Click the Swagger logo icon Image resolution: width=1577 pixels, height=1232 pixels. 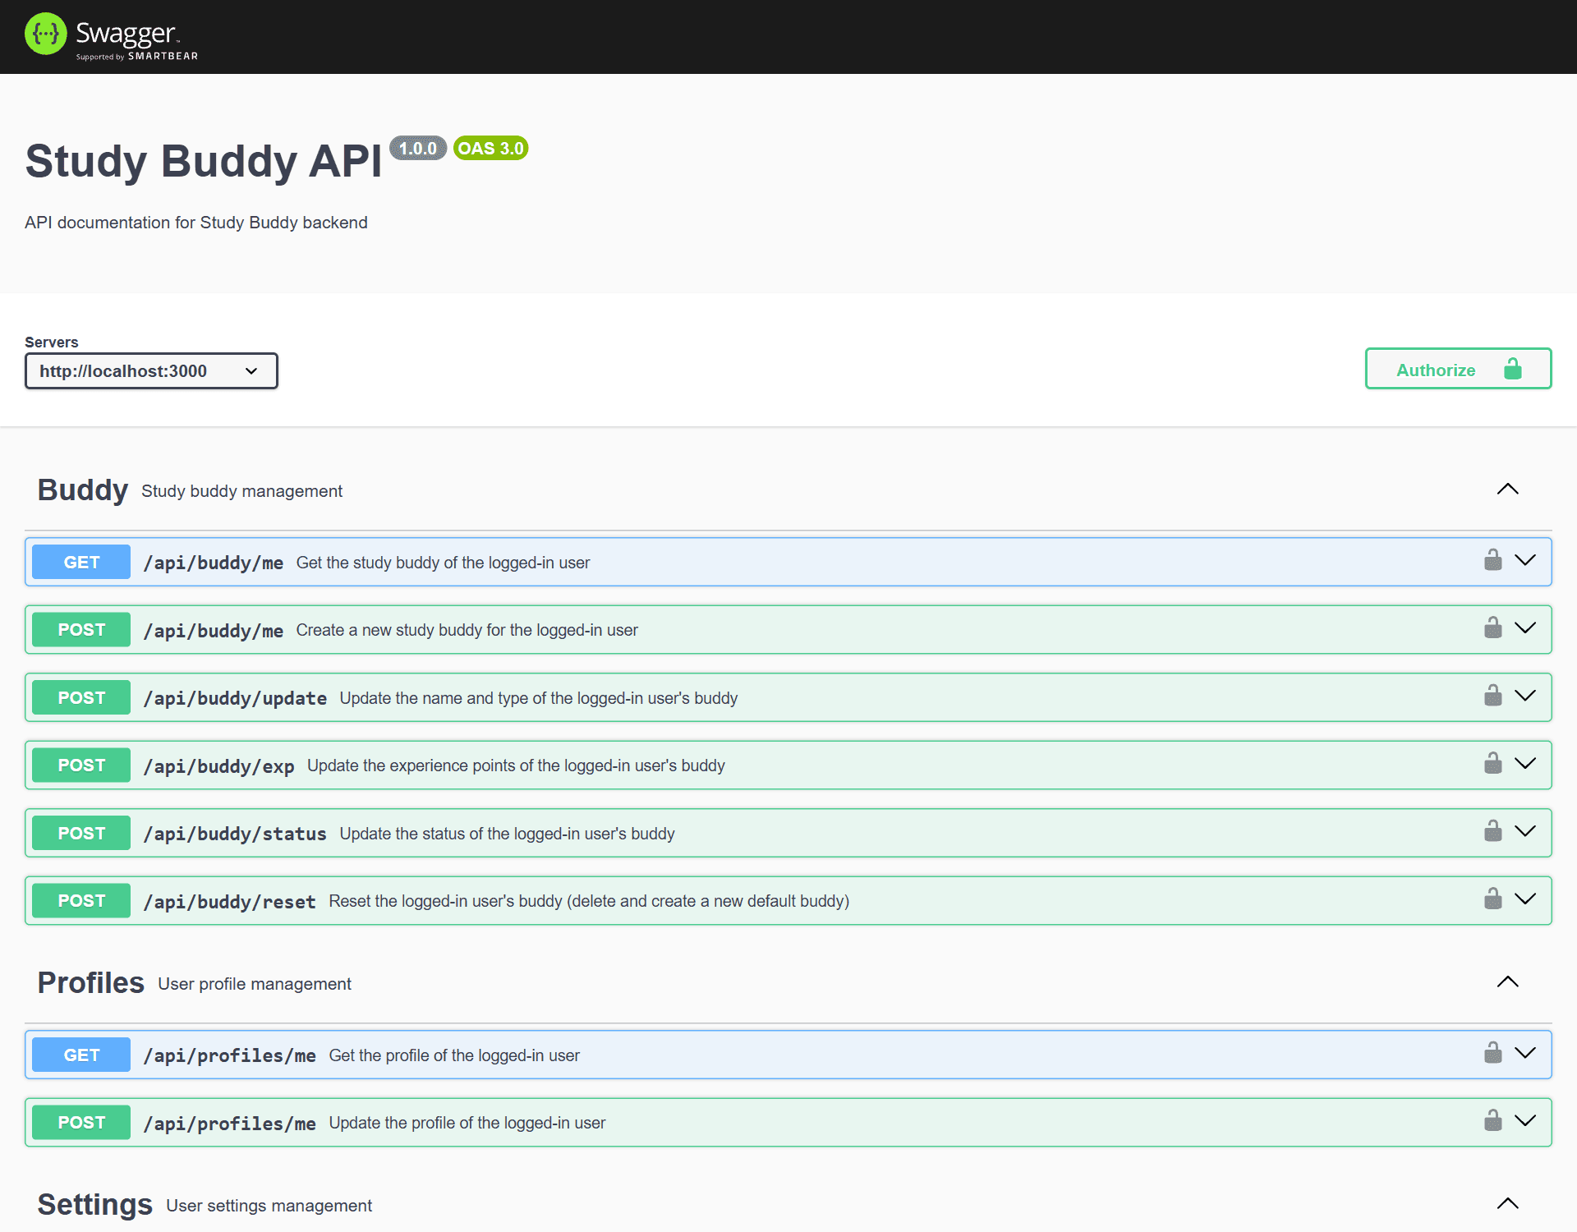pyautogui.click(x=46, y=34)
